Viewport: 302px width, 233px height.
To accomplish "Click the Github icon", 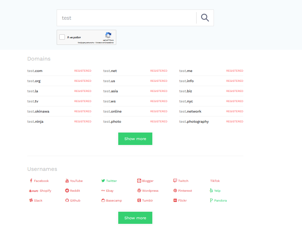I will (x=67, y=200).
